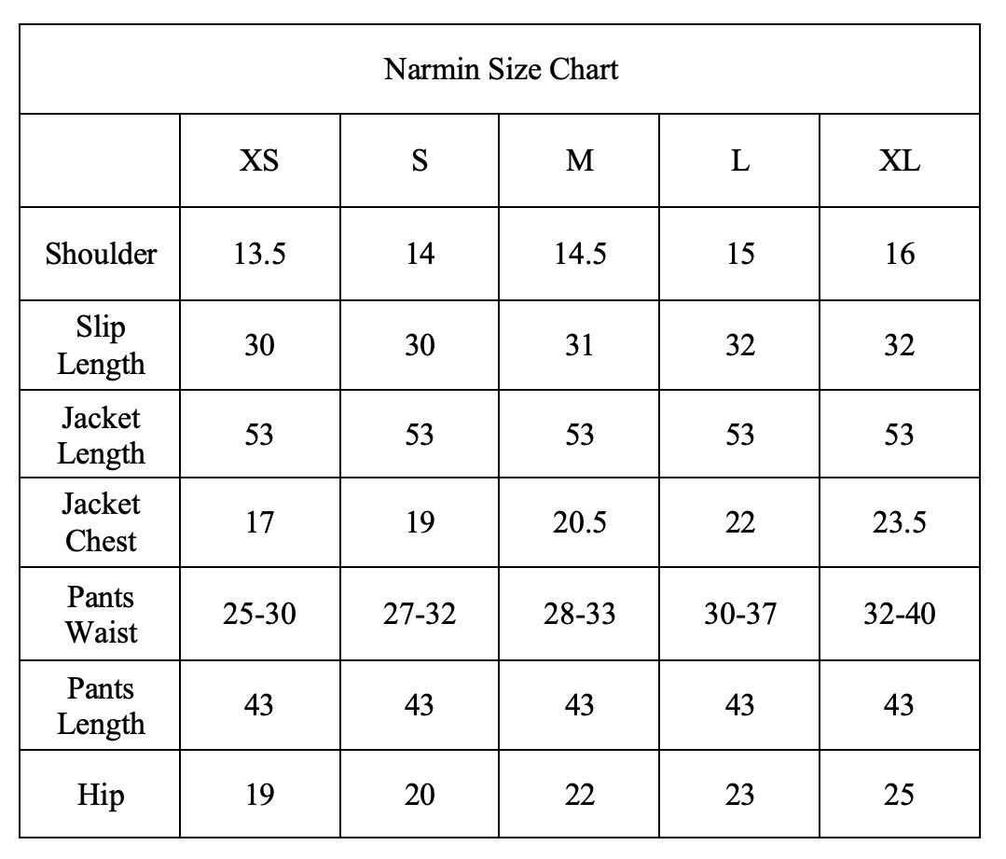Click the Shoulder row label
Image resolution: width=1006 pixels, height=859 pixels.
click(x=101, y=254)
